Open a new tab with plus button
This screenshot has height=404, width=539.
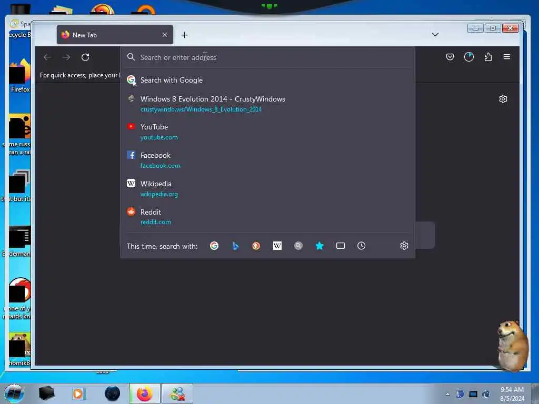tap(185, 35)
